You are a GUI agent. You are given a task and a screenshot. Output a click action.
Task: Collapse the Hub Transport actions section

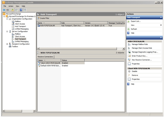pyautogui.click(x=161, y=17)
